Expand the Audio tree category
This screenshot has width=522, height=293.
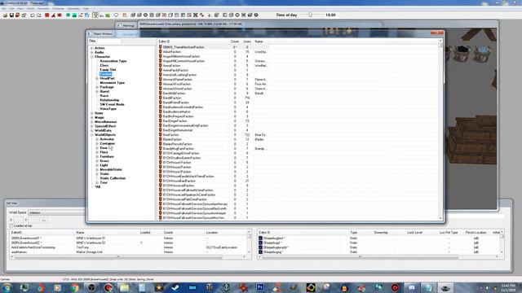(92, 52)
